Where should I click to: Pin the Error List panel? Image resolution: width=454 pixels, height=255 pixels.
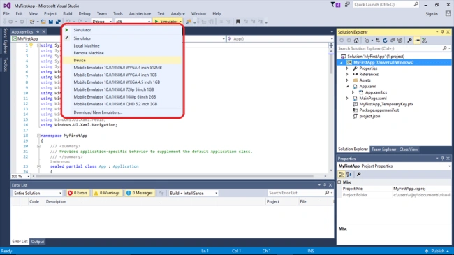point(325,185)
